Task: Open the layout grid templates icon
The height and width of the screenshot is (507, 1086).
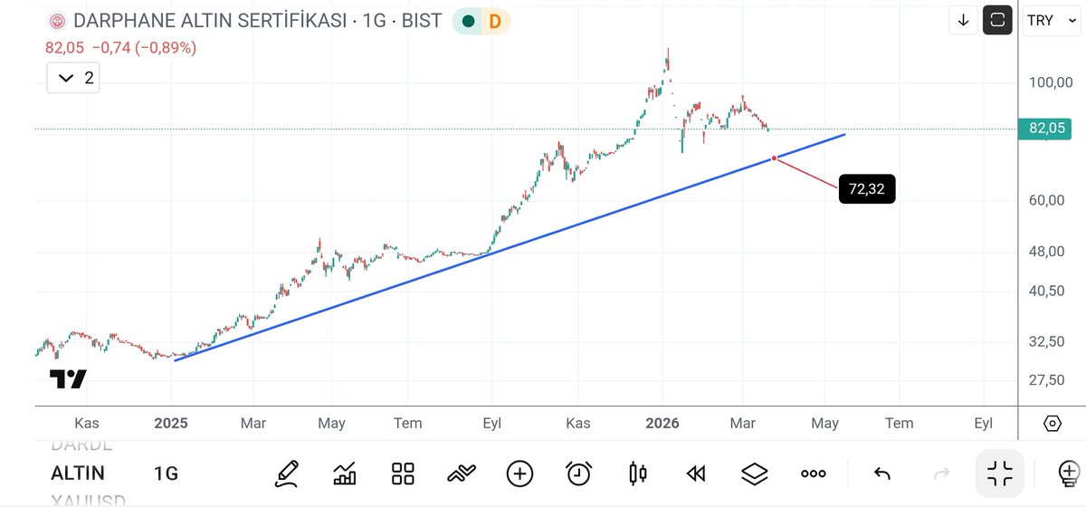Action: 403,473
